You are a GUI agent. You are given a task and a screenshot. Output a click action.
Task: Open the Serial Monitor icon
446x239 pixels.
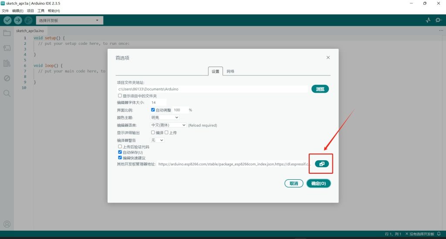(x=438, y=20)
